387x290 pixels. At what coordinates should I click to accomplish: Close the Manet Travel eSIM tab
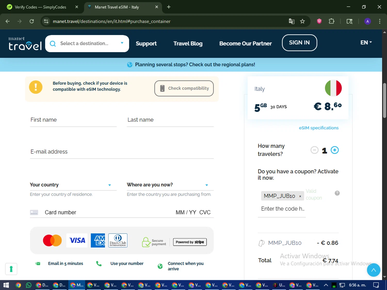[x=157, y=7]
